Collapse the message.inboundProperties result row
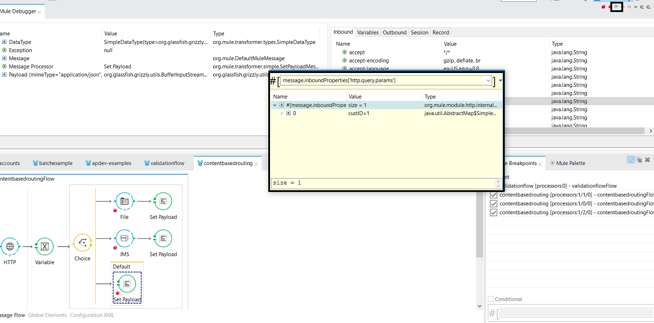The image size is (654, 323). pos(275,105)
